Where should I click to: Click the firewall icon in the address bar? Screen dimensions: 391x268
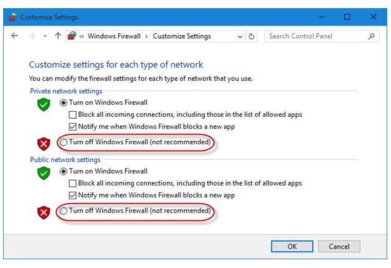[x=72, y=36]
